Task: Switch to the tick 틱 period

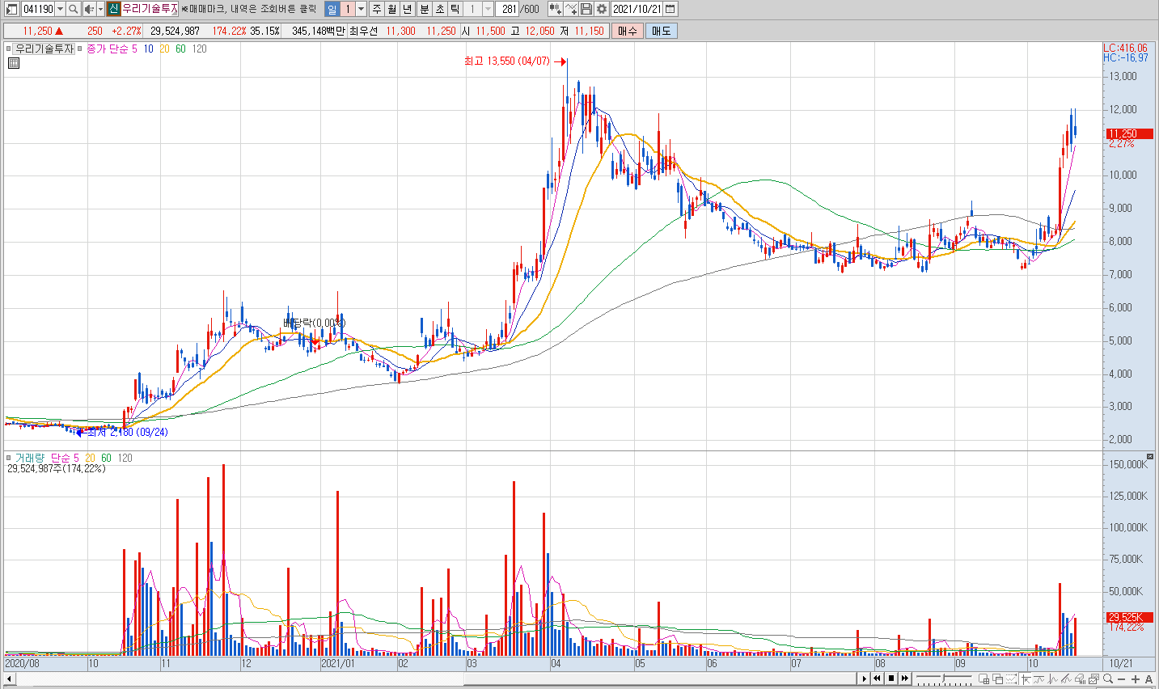Action: 455,9
